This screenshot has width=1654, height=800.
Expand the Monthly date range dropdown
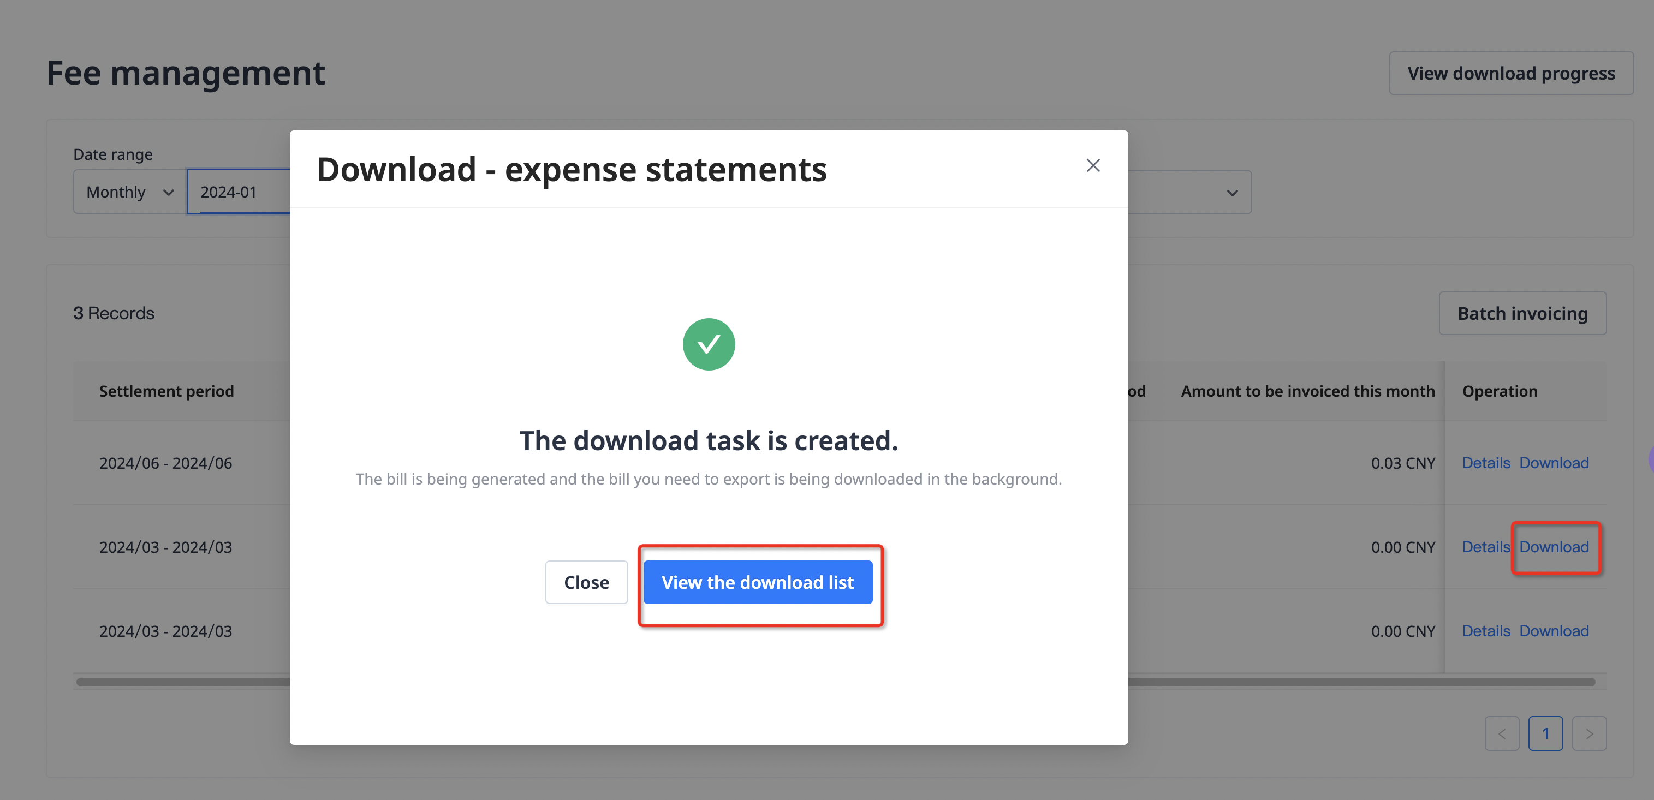pyautogui.click(x=130, y=192)
